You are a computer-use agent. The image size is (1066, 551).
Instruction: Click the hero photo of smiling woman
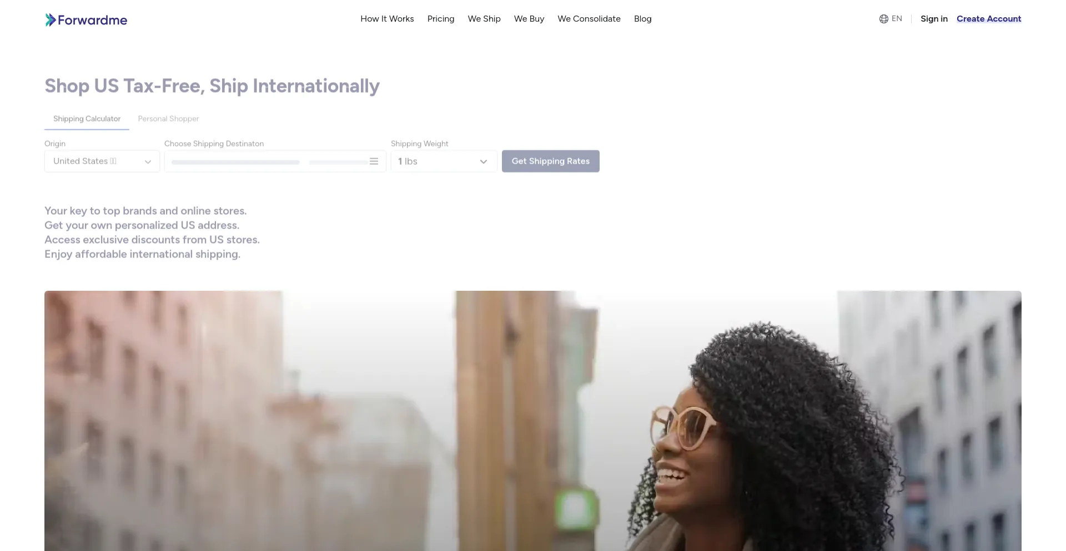(x=533, y=421)
